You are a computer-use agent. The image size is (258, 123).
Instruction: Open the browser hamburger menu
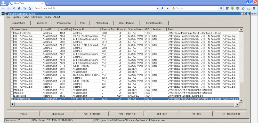click(254, 8)
